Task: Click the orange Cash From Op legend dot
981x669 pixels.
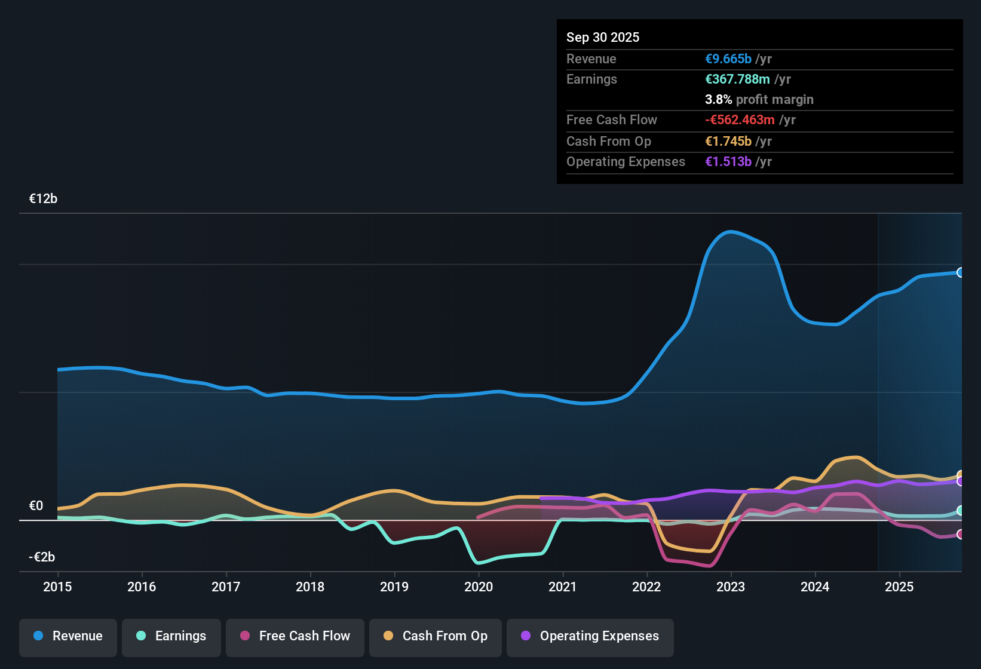Action: [388, 636]
